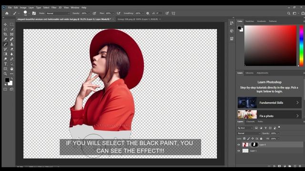The height and width of the screenshot is (171, 305).
Task: Open layer blend mode dropdown Normal
Action: click(249, 133)
